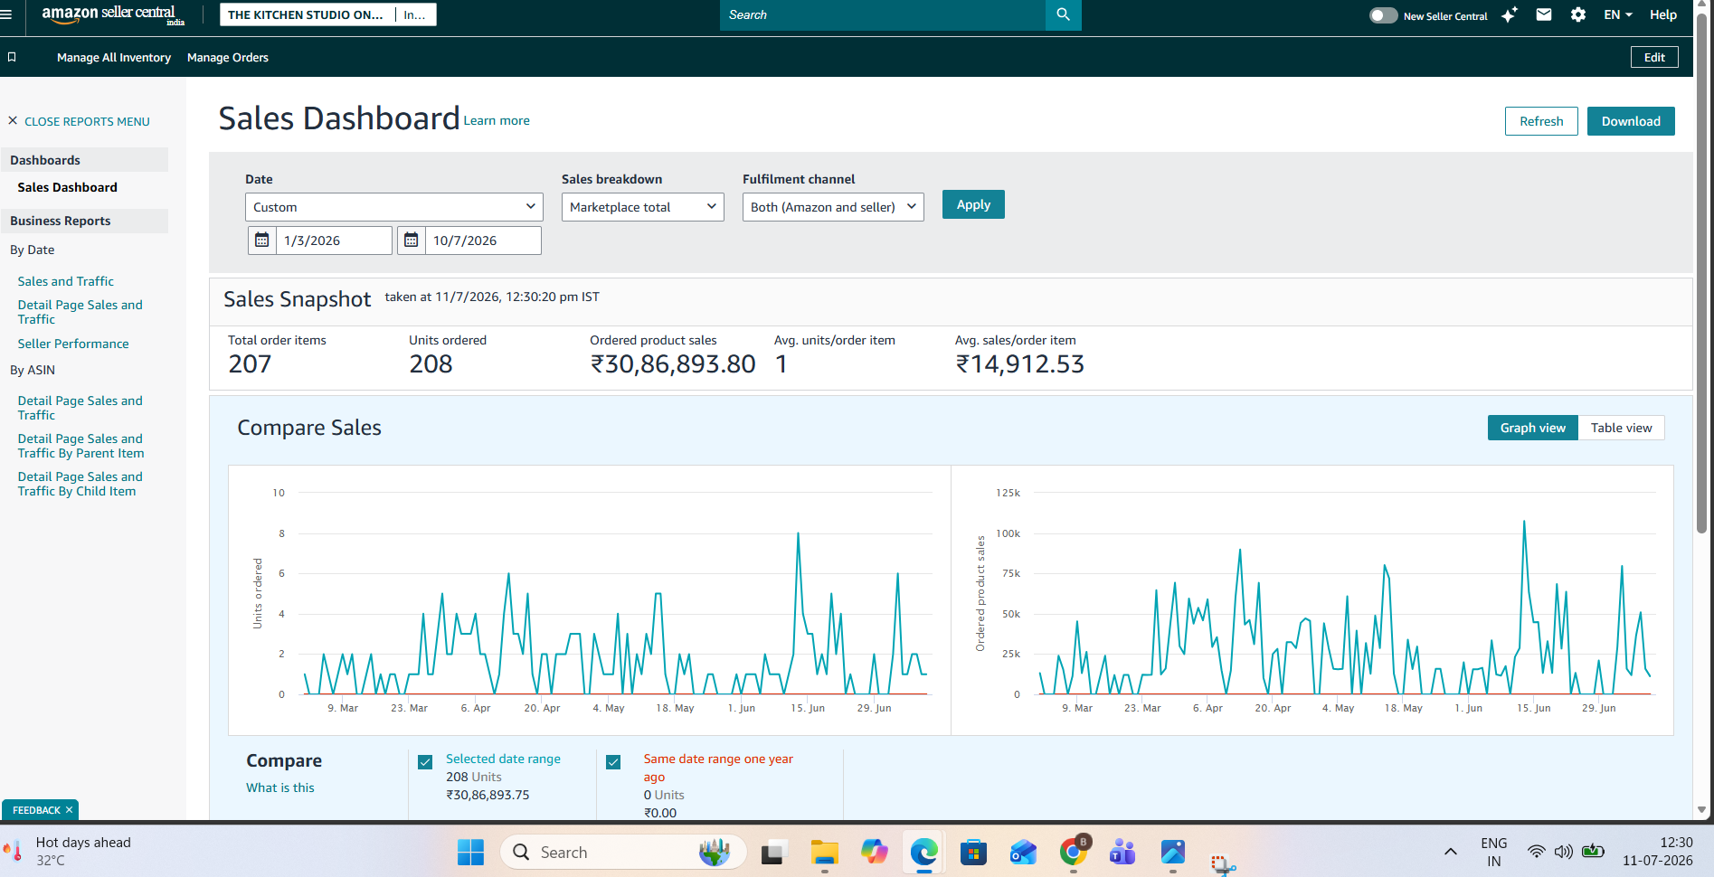Open Outlook from the taskbar
Image resolution: width=1714 pixels, height=877 pixels.
pos(1023,853)
